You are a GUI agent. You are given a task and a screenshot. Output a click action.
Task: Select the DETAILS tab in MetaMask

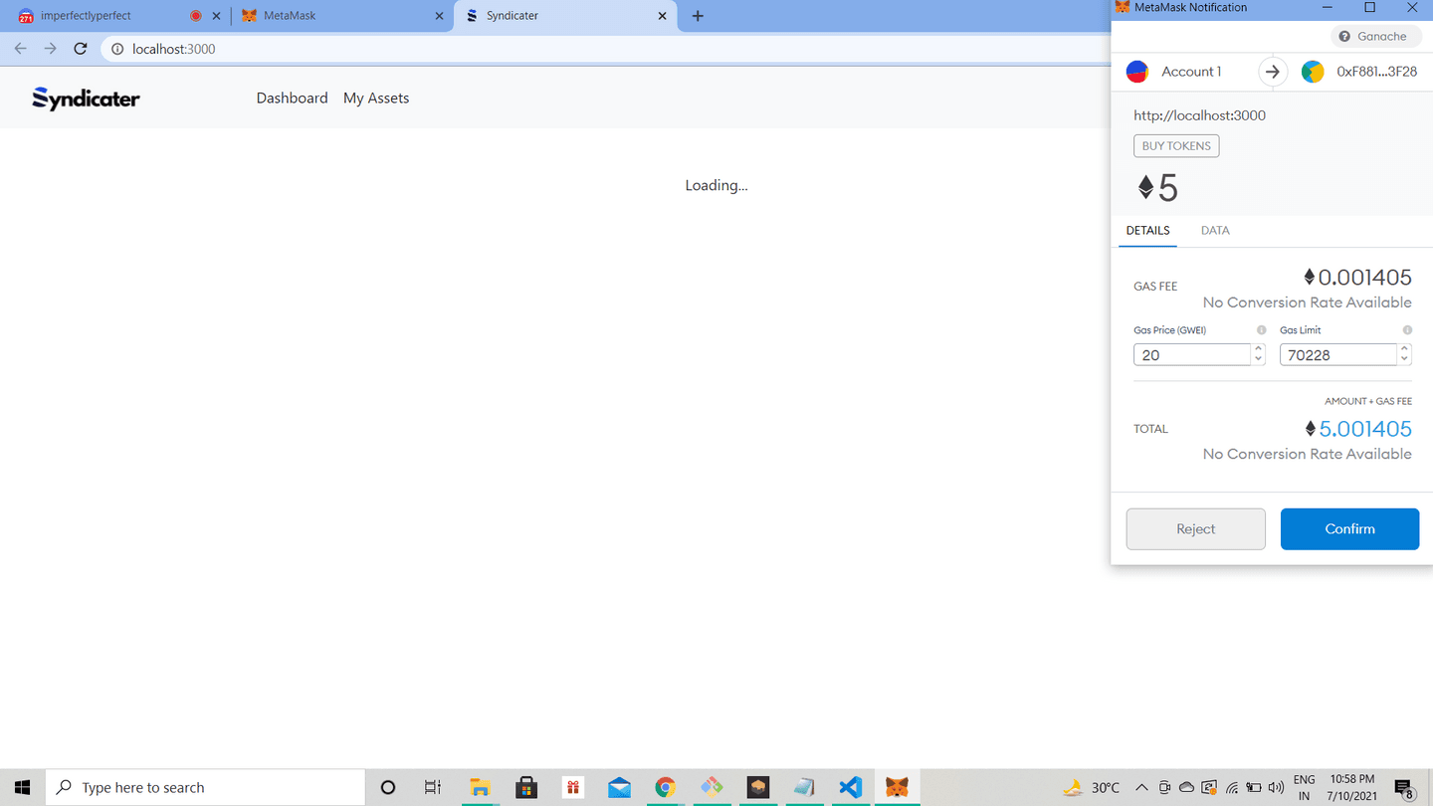point(1147,230)
